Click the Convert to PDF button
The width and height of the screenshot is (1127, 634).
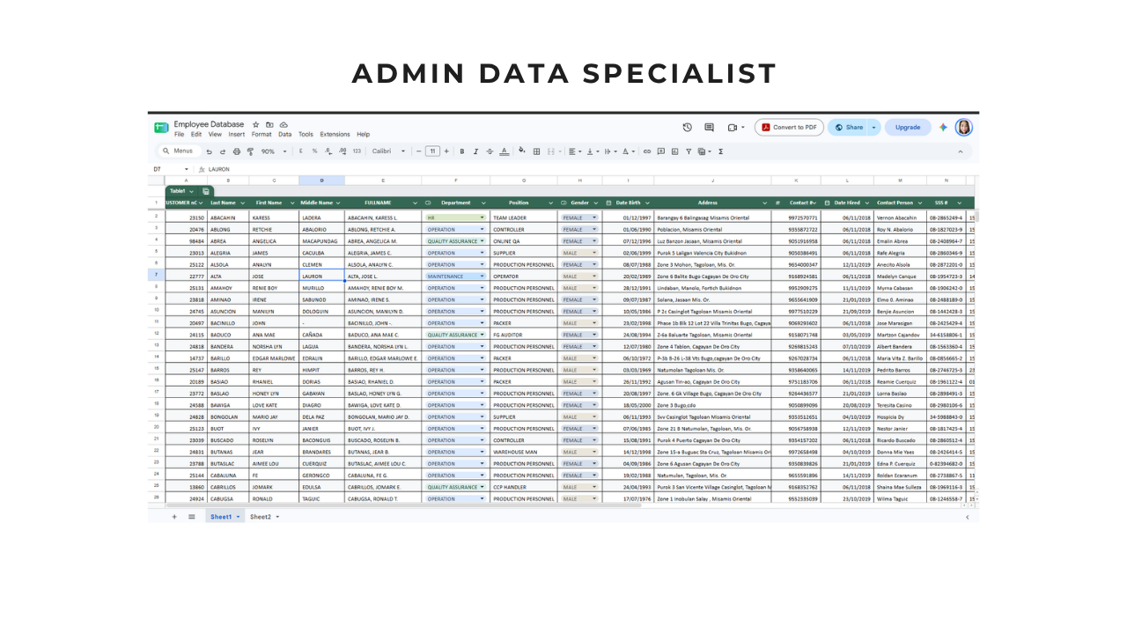(x=789, y=128)
